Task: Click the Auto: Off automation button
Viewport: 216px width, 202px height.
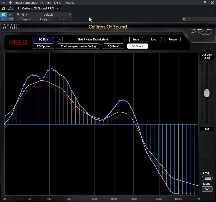Action: 7,19
